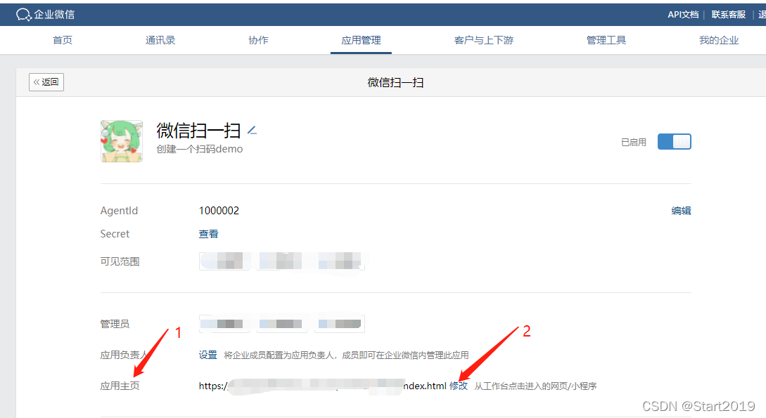Click the app description 创建一个扫码demo

199,149
